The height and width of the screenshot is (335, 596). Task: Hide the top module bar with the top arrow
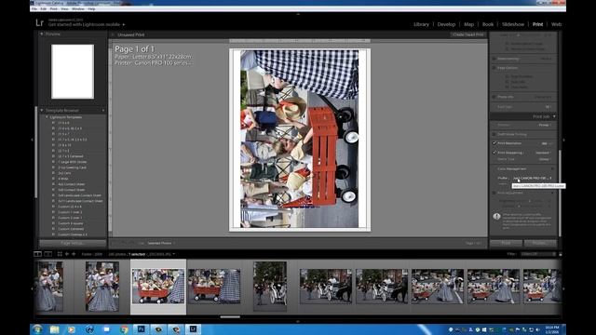coord(298,14)
